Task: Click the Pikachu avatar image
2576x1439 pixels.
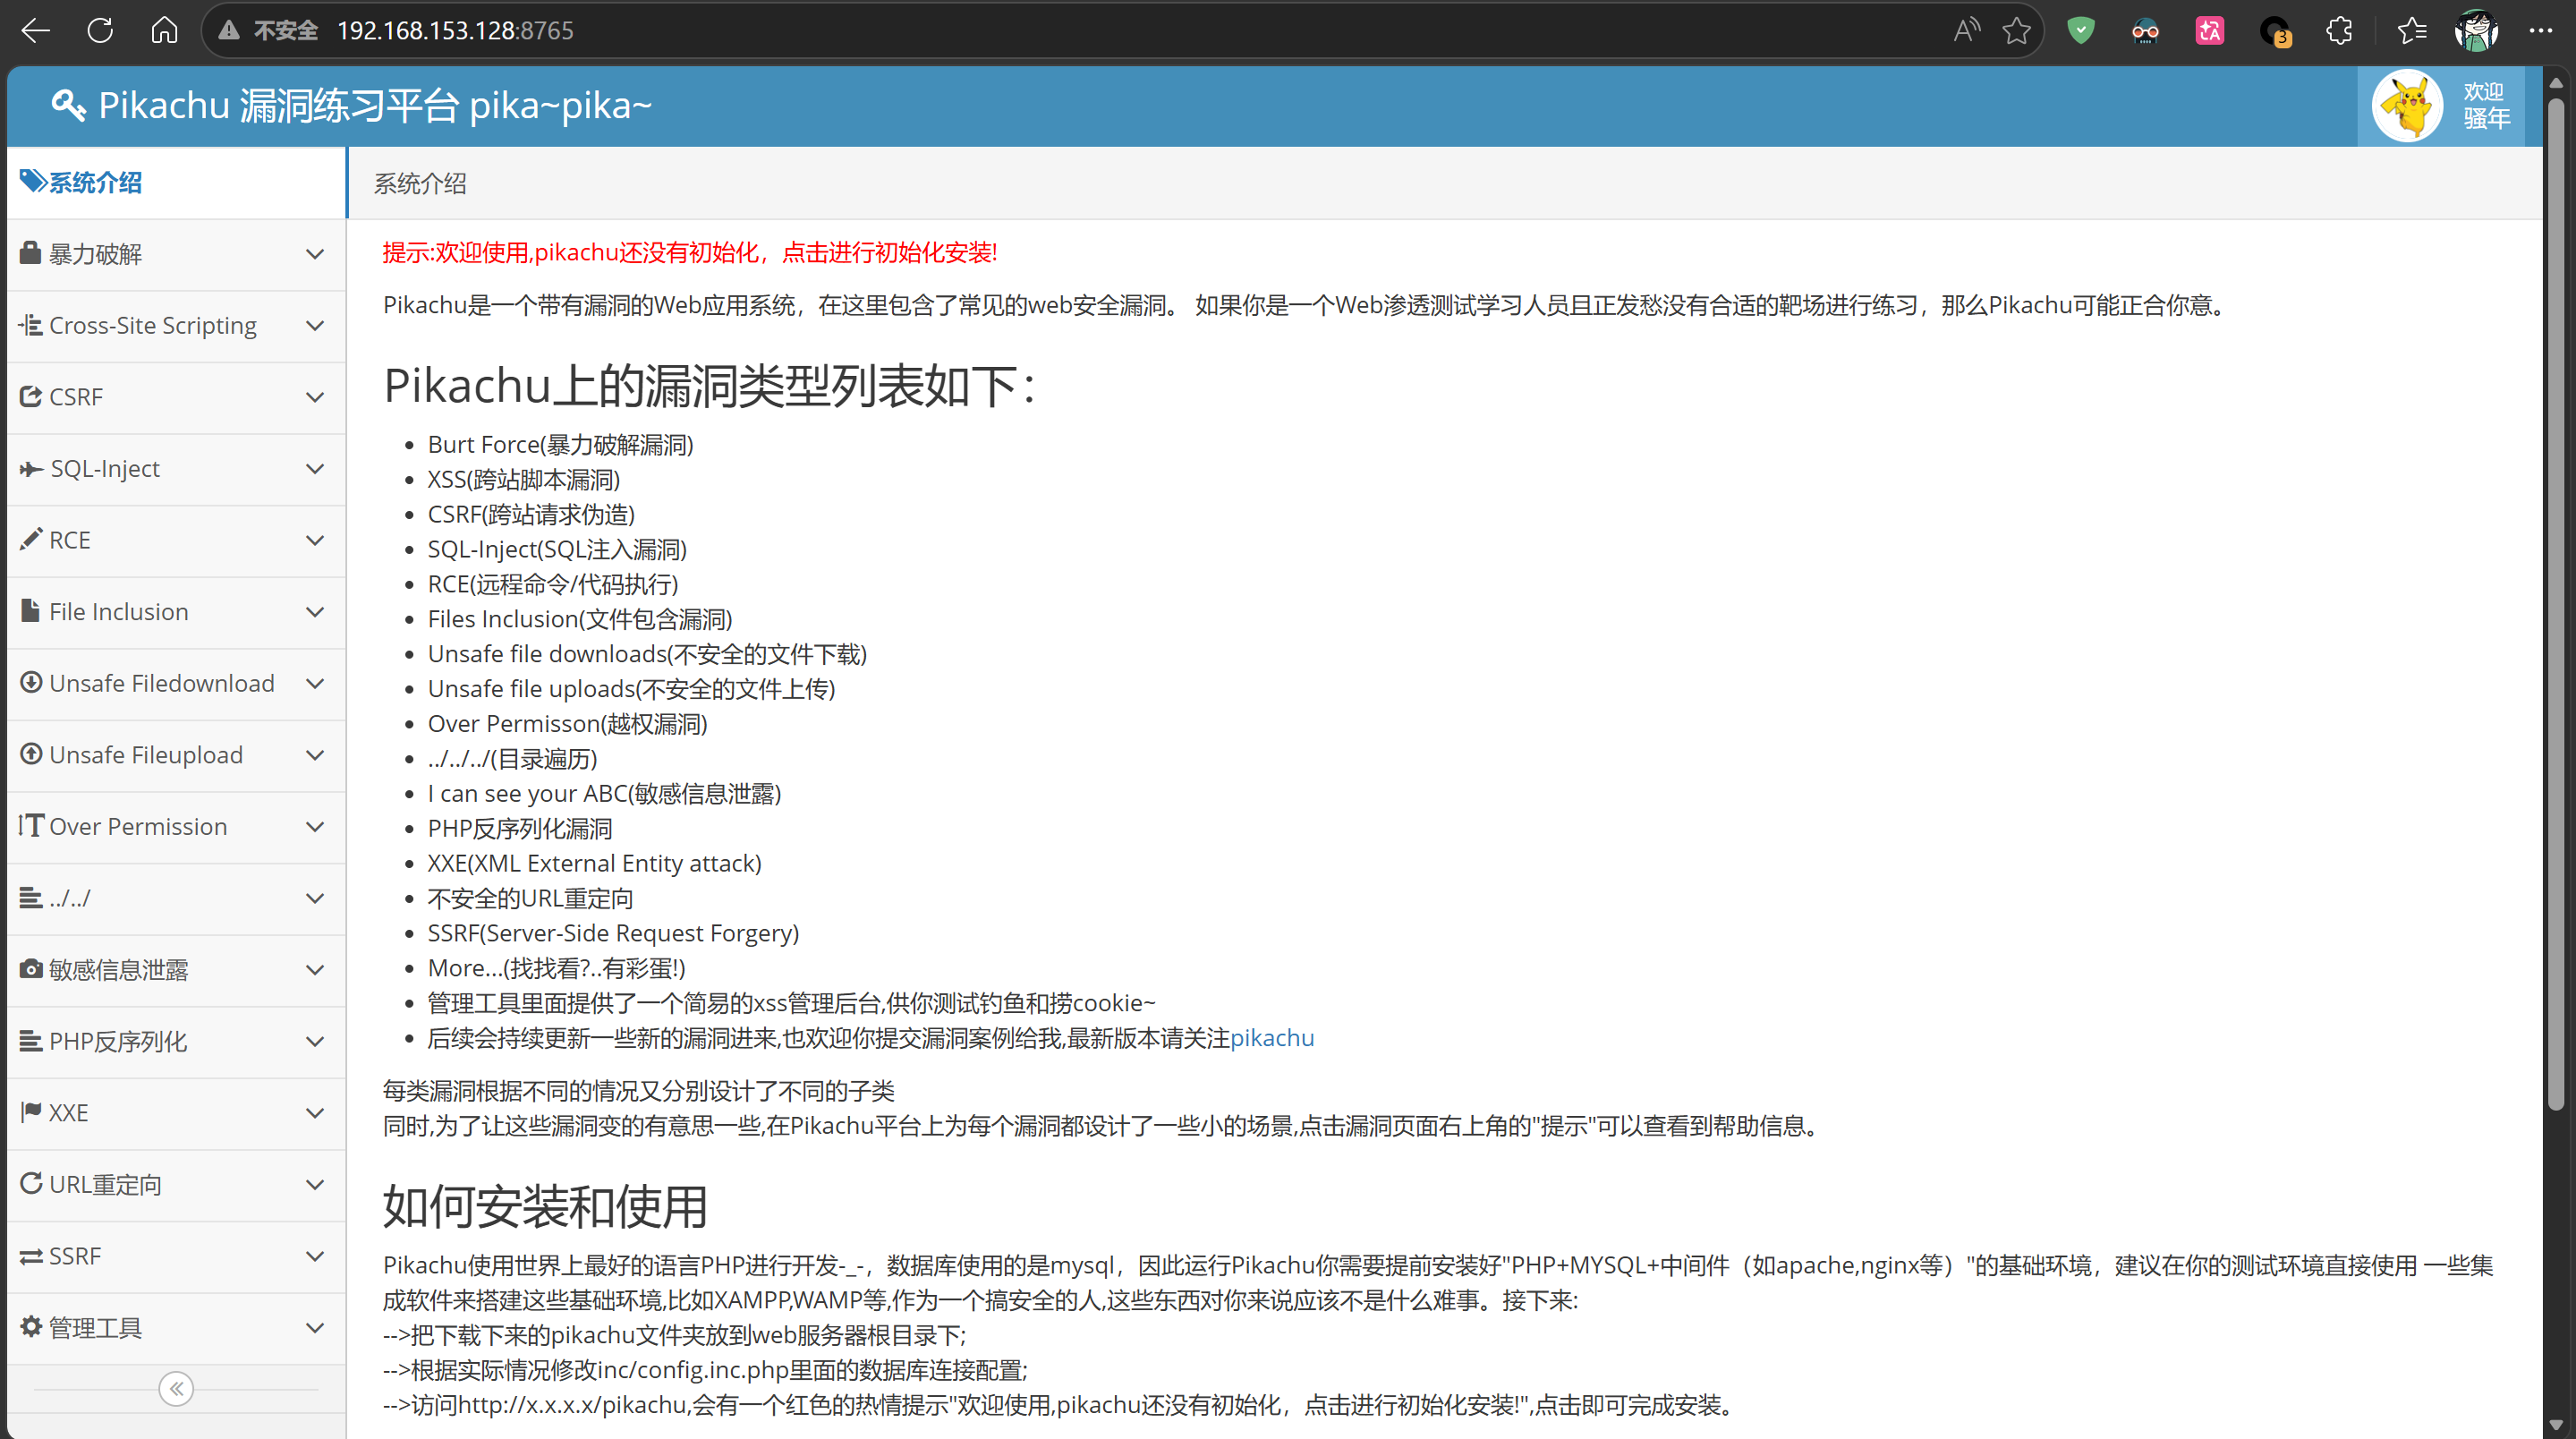Action: click(x=2408, y=105)
